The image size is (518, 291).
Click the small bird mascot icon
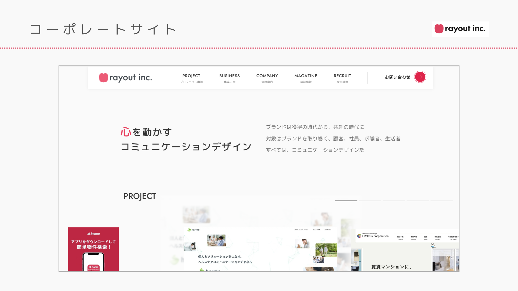[433, 245]
